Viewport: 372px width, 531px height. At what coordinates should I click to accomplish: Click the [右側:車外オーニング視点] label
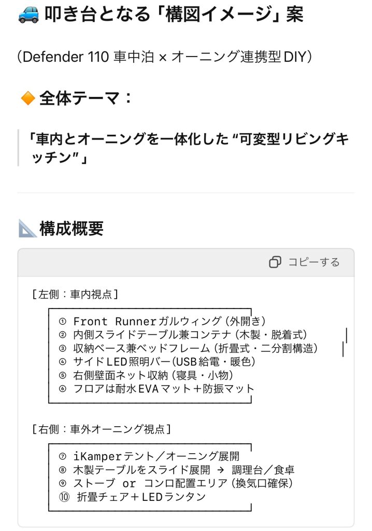coord(102,429)
